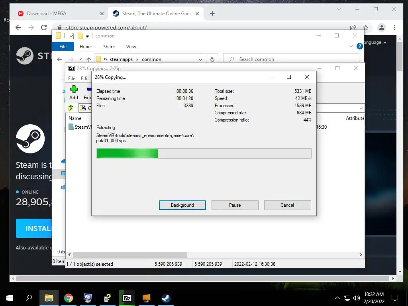The image size is (408, 306).
Task: Open the 7-Zip taskbar icon
Action: click(x=127, y=298)
